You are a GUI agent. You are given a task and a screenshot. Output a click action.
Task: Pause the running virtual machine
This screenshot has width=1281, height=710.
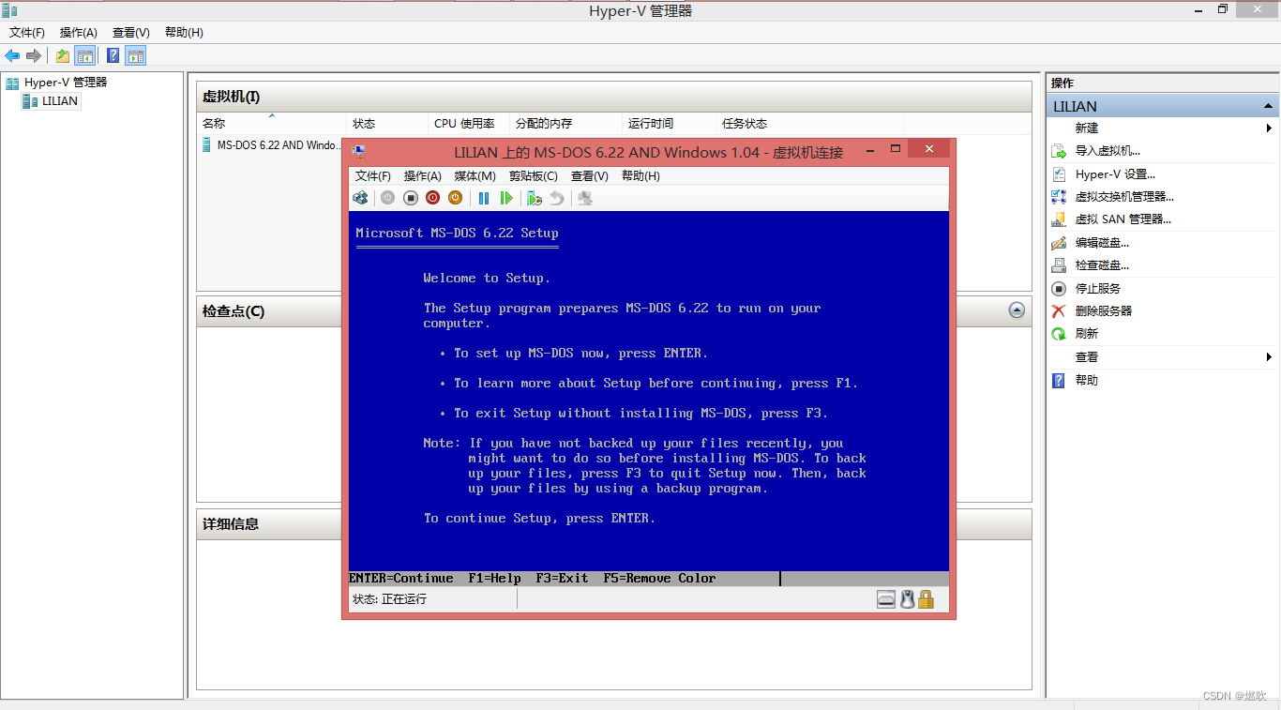click(484, 198)
